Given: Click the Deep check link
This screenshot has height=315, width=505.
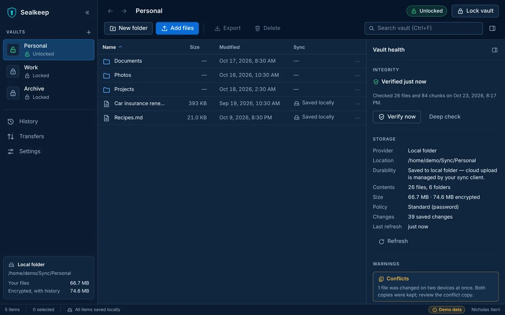Looking at the screenshot, I should [x=445, y=117].
